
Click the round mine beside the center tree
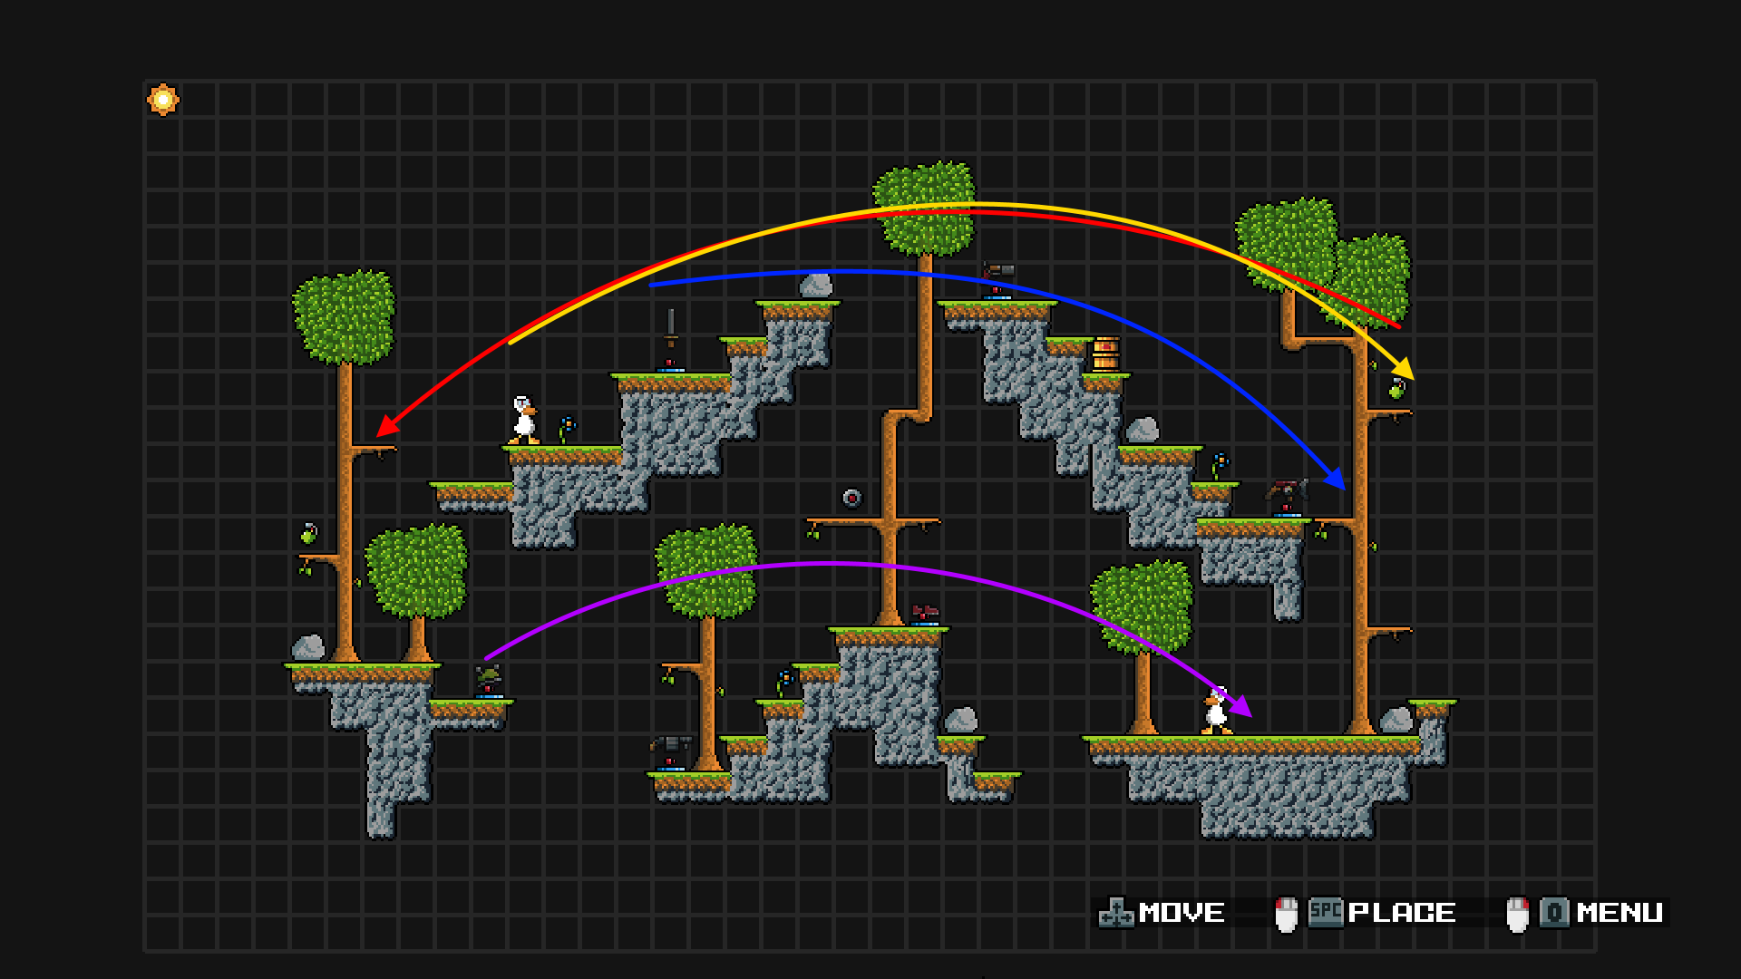coord(851,498)
